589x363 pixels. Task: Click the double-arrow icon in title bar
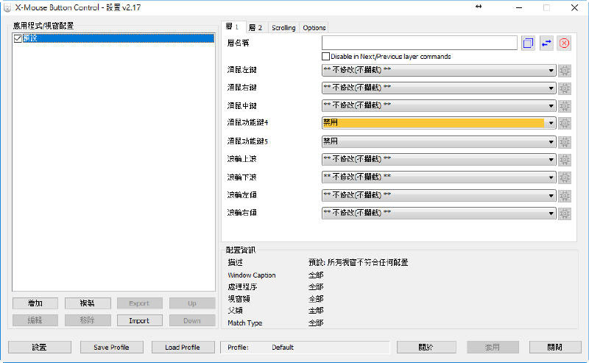coord(479,7)
